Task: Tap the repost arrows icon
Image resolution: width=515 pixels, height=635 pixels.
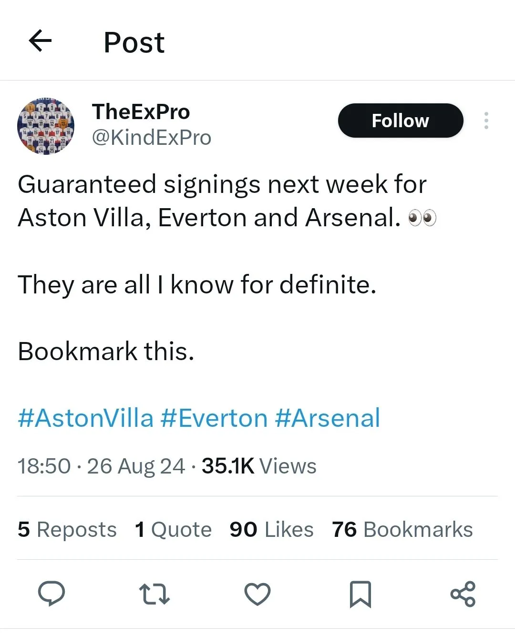Action: [x=154, y=594]
